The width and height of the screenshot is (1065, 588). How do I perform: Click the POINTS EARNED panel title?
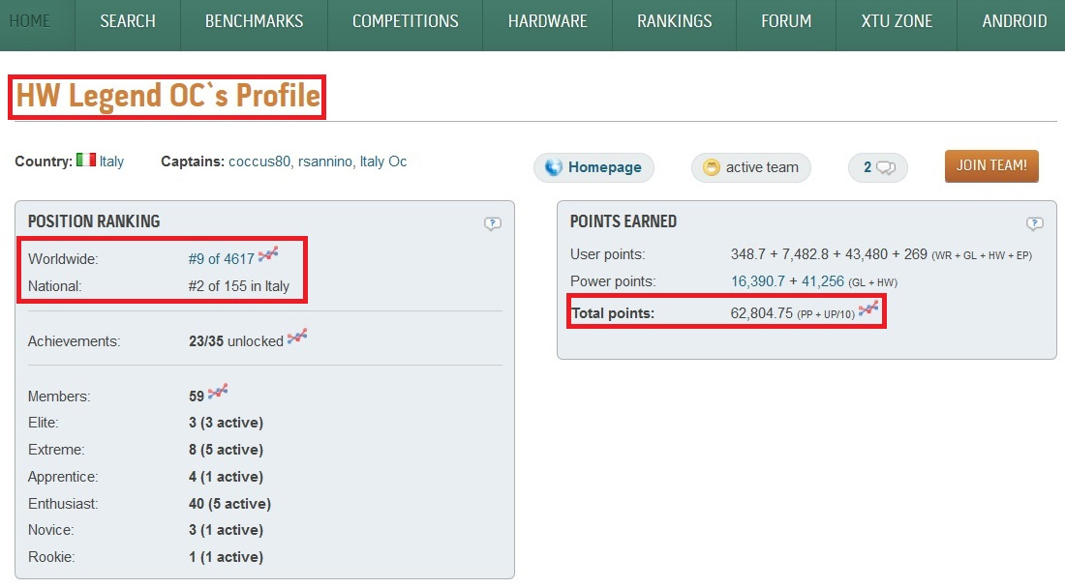click(623, 221)
